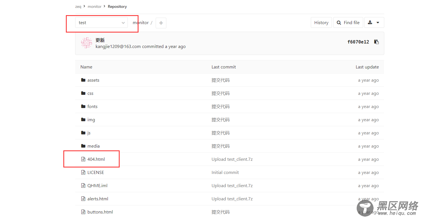Click the LICENSE file icon
Image resolution: width=422 pixels, height=218 pixels.
click(x=83, y=172)
